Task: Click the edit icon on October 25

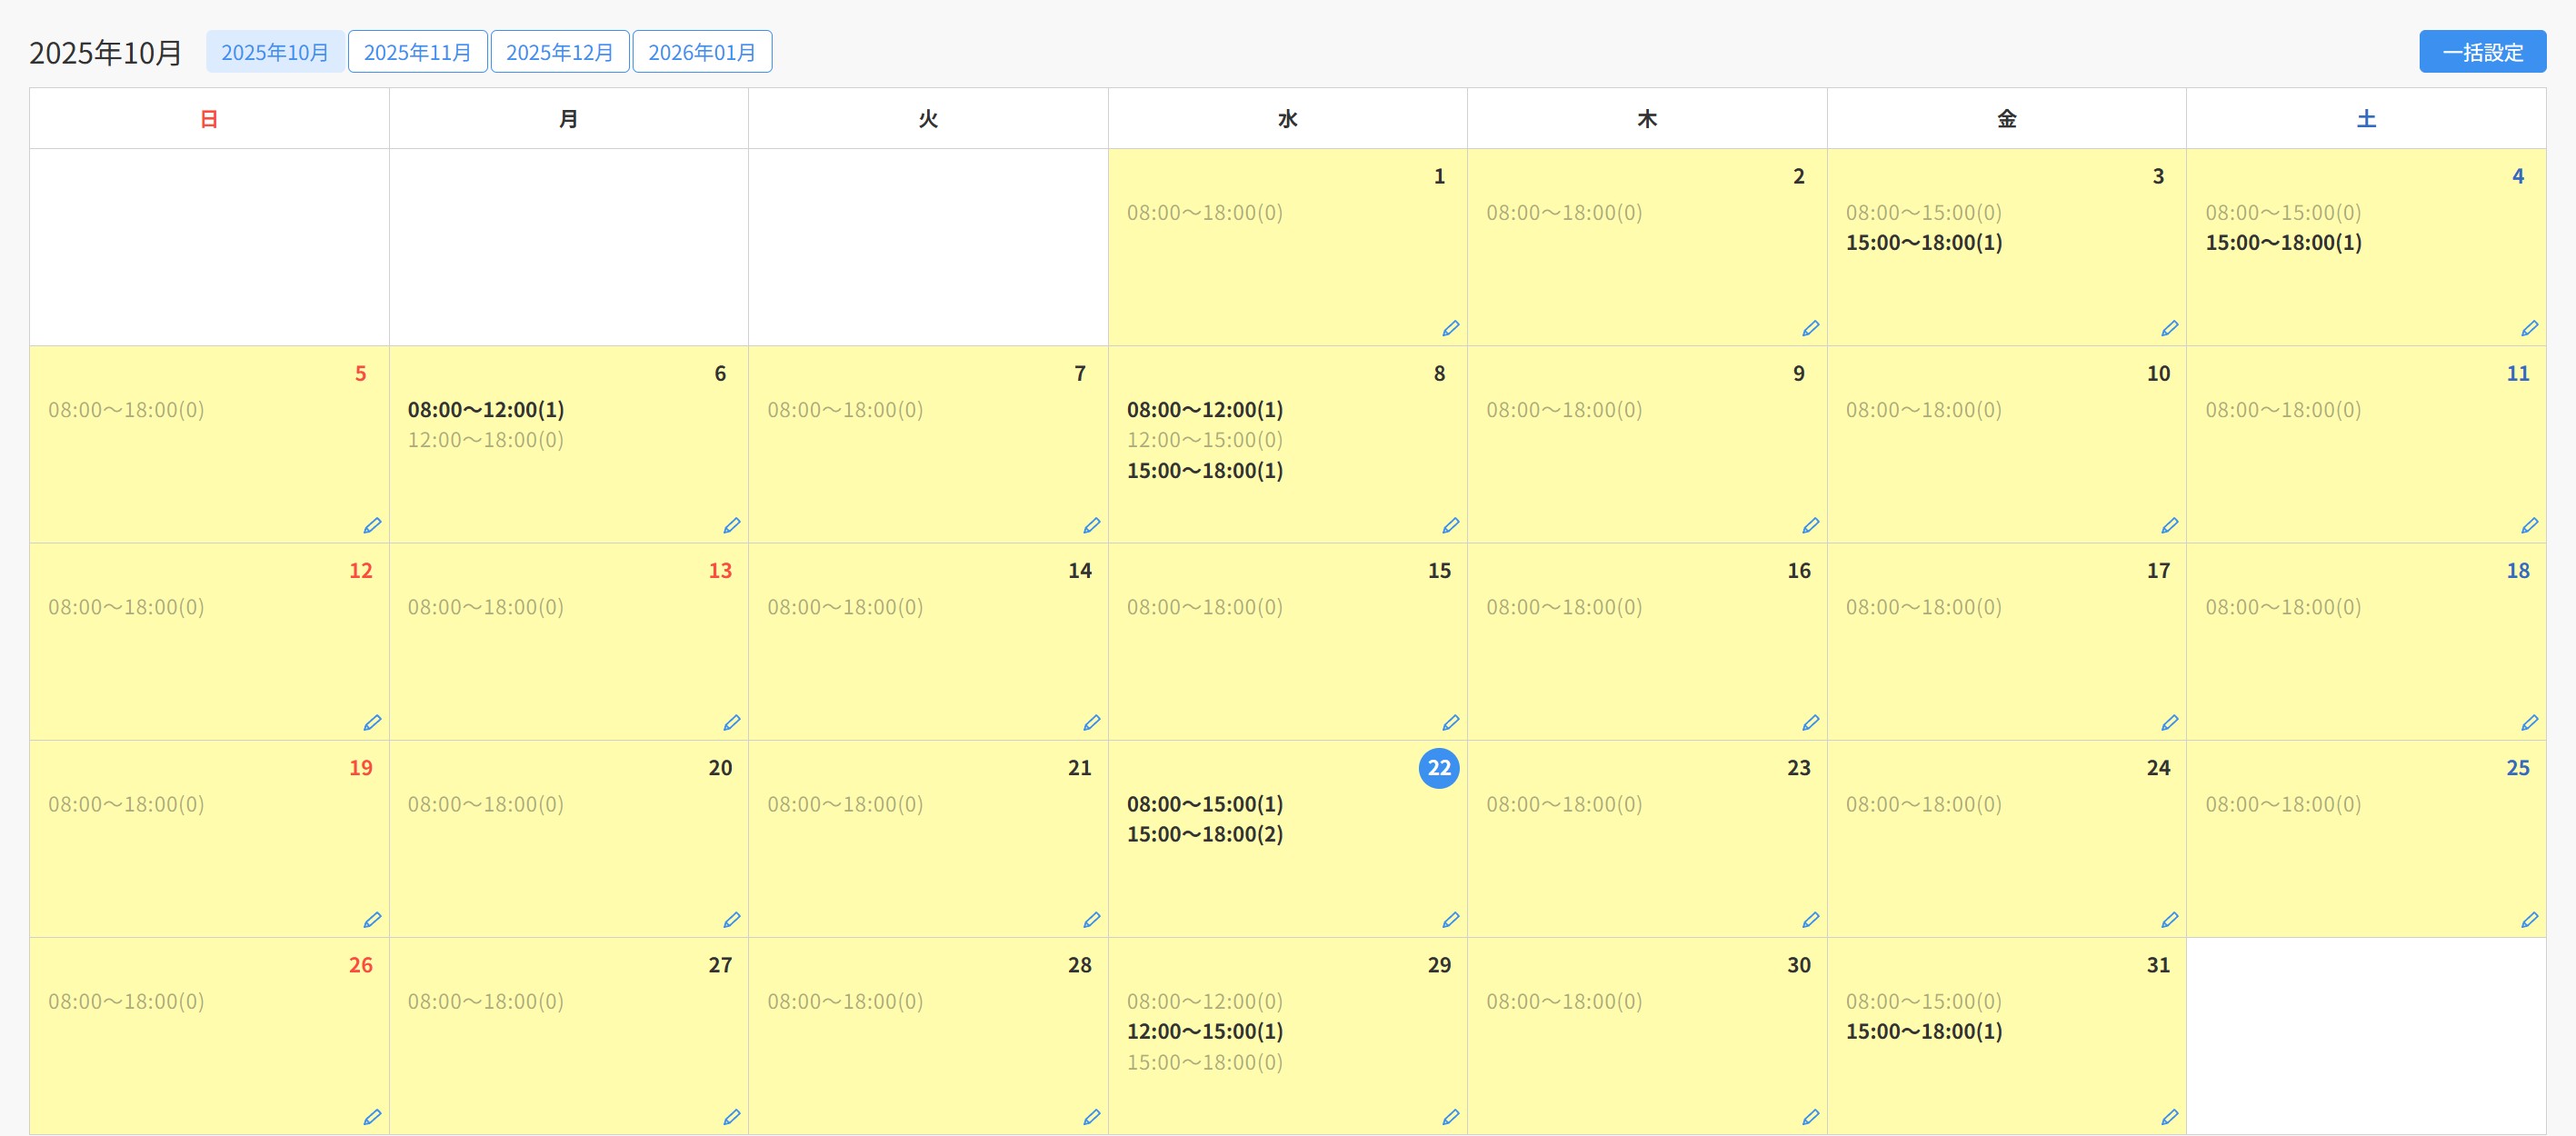Action: [x=2529, y=919]
